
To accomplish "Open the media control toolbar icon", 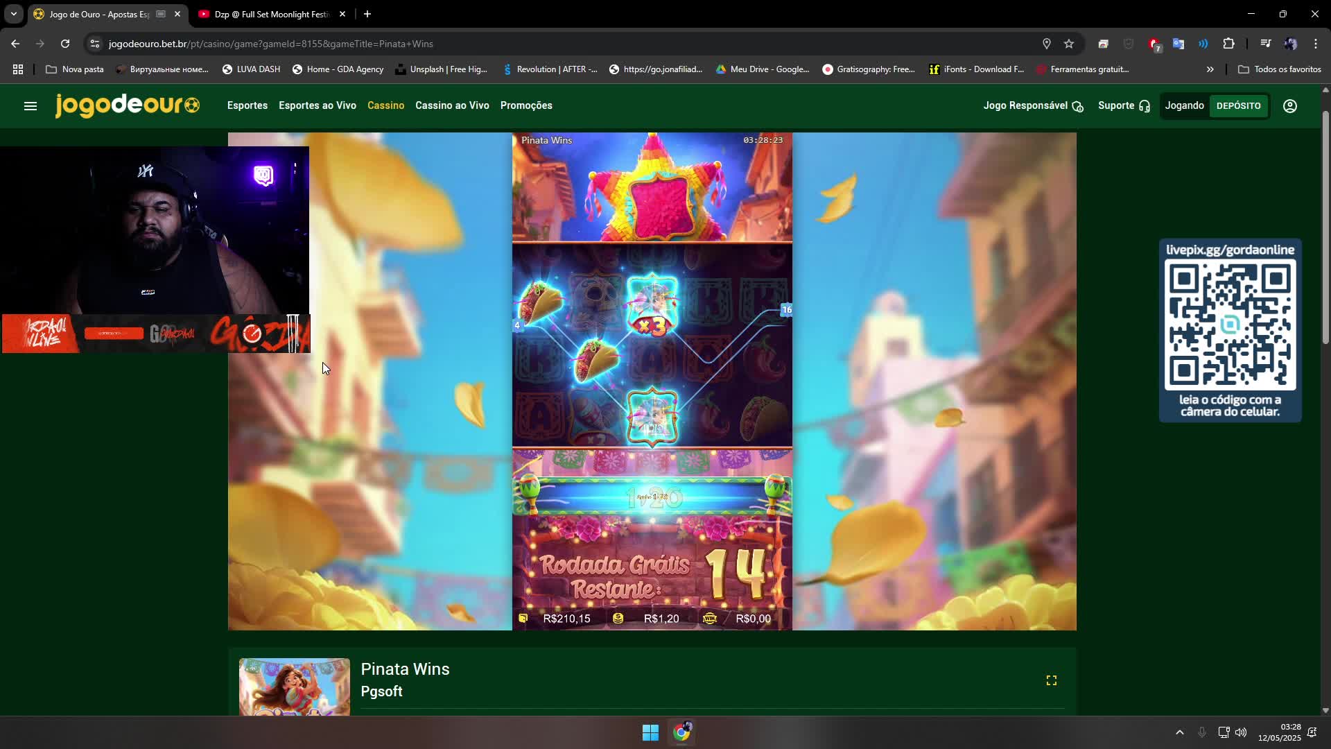I will pyautogui.click(x=1265, y=44).
